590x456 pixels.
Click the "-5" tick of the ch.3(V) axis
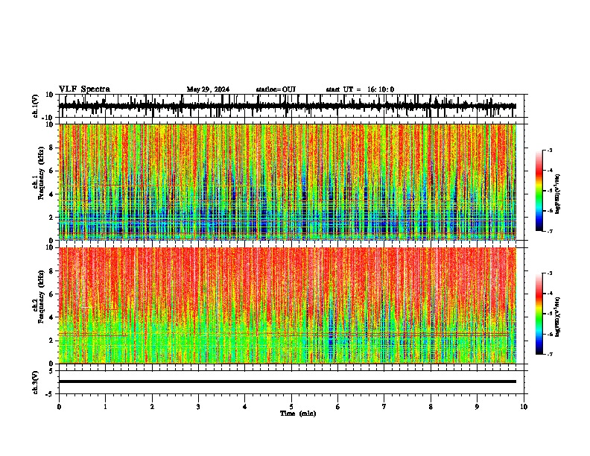point(50,394)
